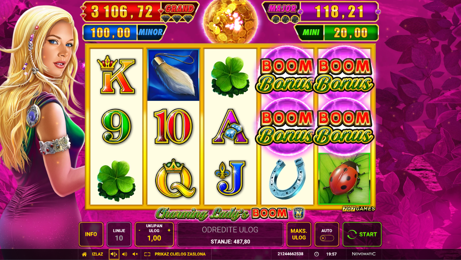Image resolution: width=461 pixels, height=260 pixels.
Task: Select the sound-only speaker icon
Action: click(x=124, y=254)
